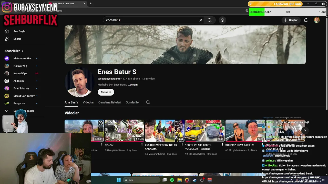Save the 1:35:21 video to Watch later

(x=101, y=123)
